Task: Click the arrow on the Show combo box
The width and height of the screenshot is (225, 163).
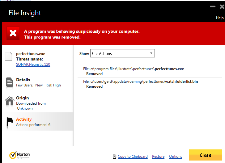Action: (151, 53)
